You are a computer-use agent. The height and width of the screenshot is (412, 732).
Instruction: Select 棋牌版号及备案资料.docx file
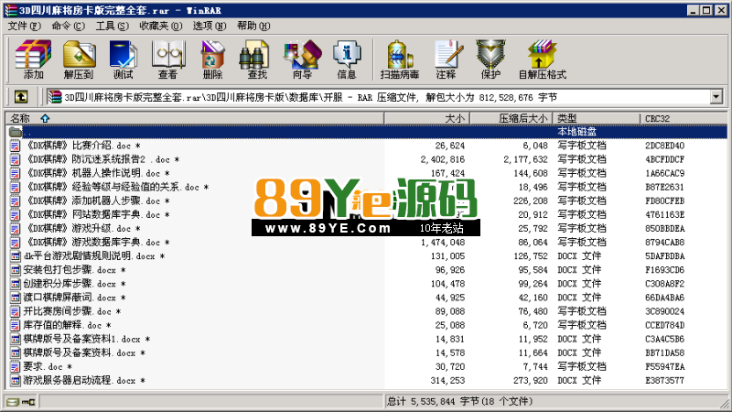tap(84, 352)
